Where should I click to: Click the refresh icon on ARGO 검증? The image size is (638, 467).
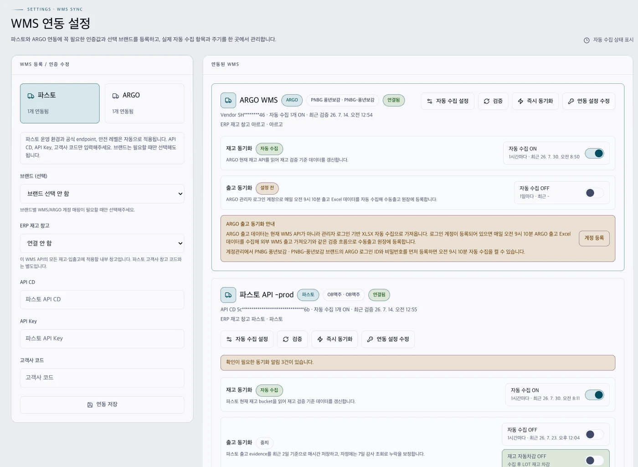pyautogui.click(x=487, y=101)
